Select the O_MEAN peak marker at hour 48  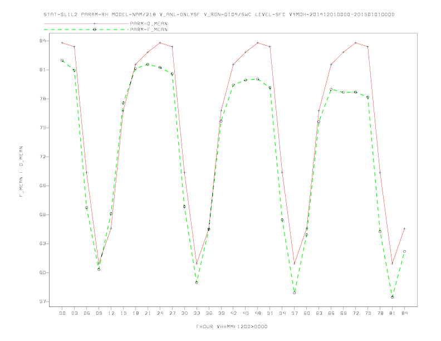tap(258, 43)
